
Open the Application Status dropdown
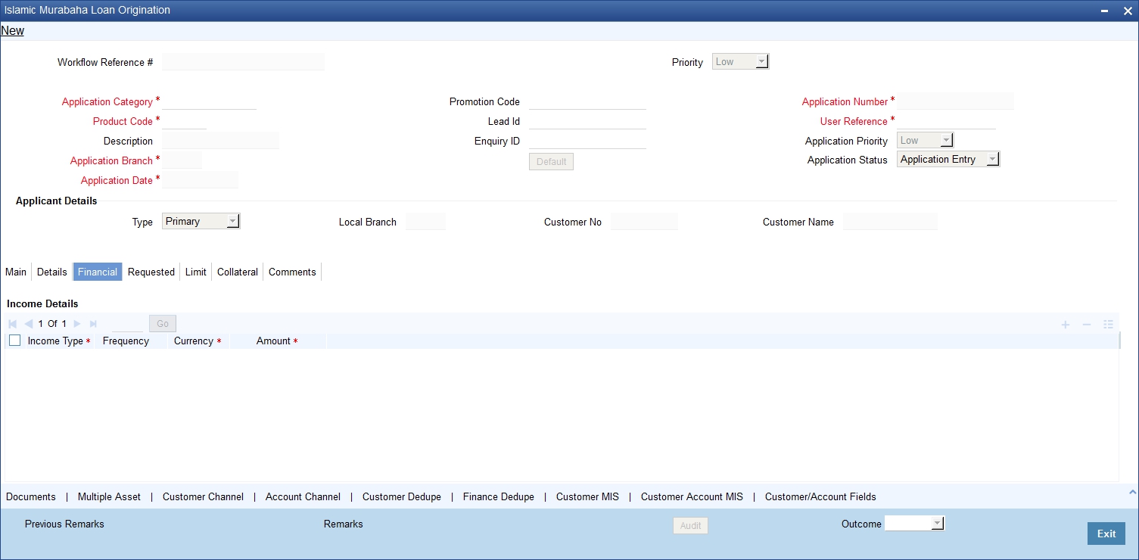pyautogui.click(x=948, y=160)
